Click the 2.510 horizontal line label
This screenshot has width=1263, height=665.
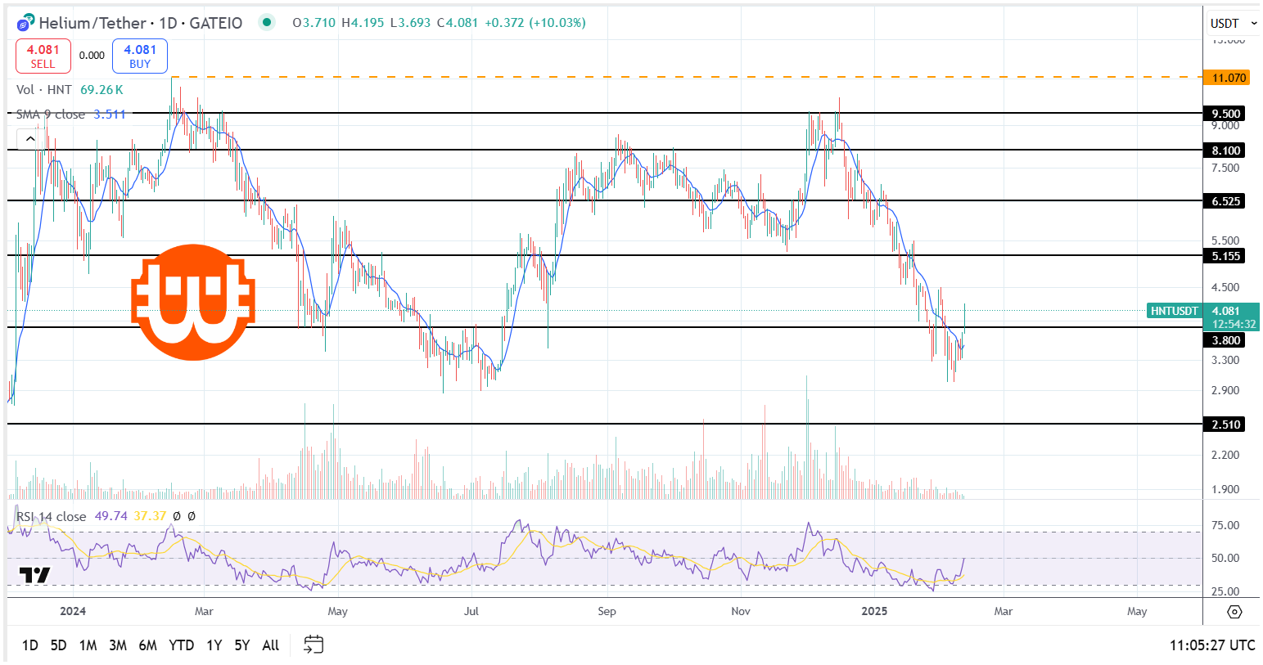click(1225, 425)
